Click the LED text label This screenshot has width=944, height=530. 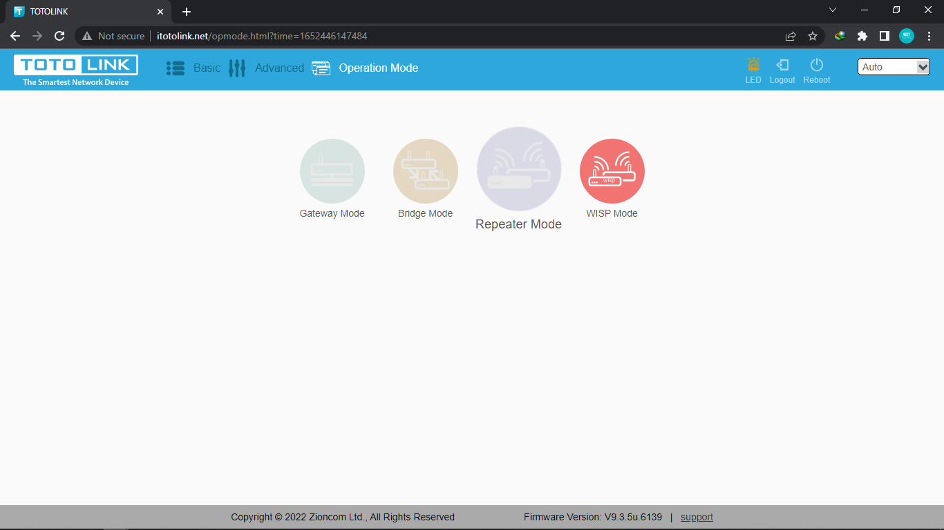point(753,80)
